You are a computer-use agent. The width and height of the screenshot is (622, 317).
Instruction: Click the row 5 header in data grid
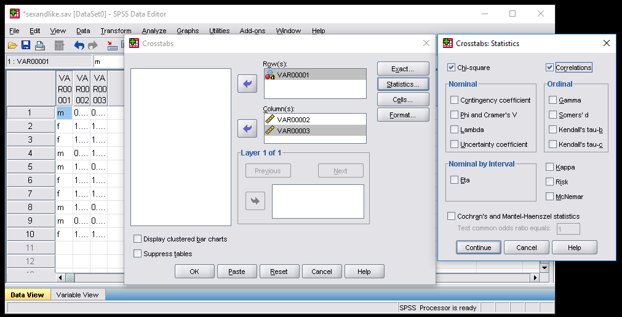[30, 166]
